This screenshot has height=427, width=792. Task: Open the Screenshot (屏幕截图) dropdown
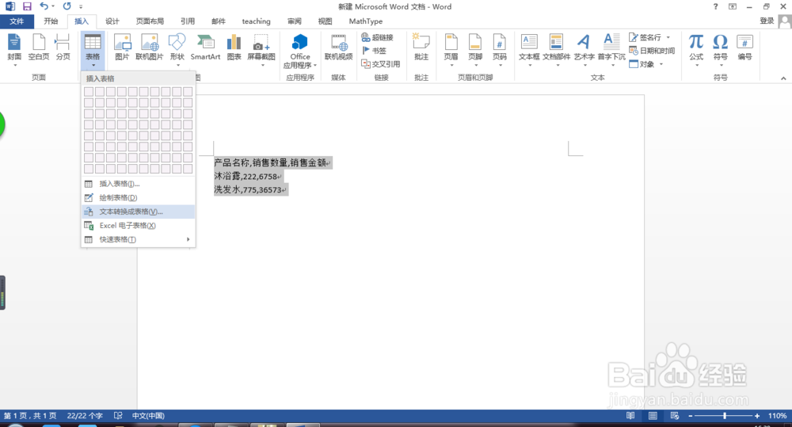(x=261, y=50)
